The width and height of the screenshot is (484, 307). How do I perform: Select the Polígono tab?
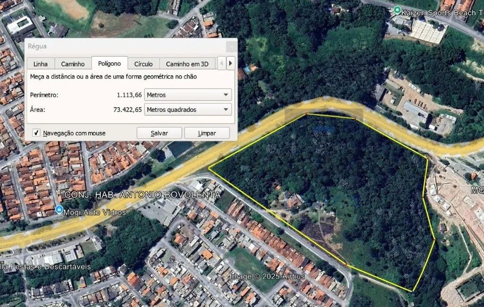tap(110, 63)
